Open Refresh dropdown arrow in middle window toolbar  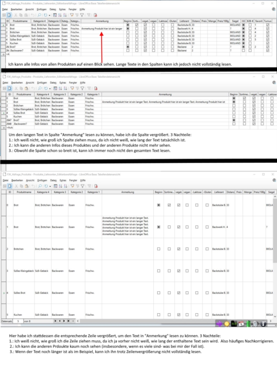49,89
